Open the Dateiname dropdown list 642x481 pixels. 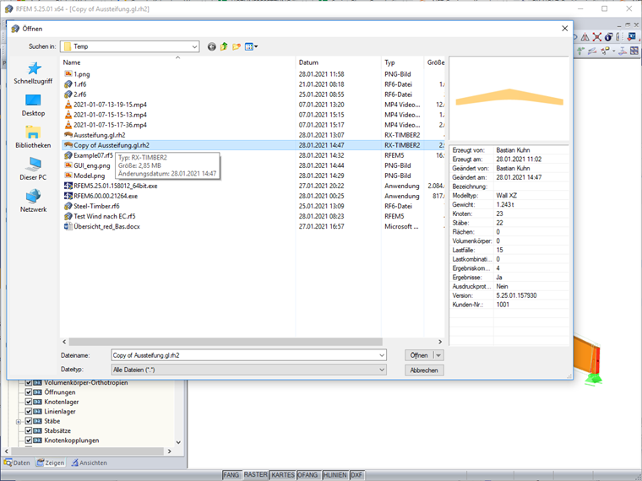382,355
